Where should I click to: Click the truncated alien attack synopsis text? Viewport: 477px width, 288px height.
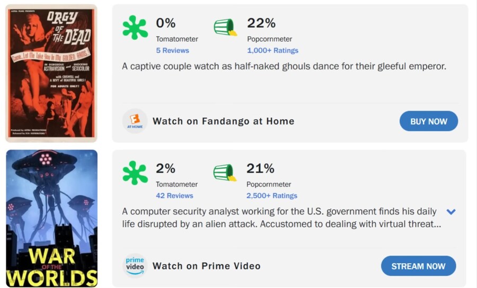click(x=281, y=218)
